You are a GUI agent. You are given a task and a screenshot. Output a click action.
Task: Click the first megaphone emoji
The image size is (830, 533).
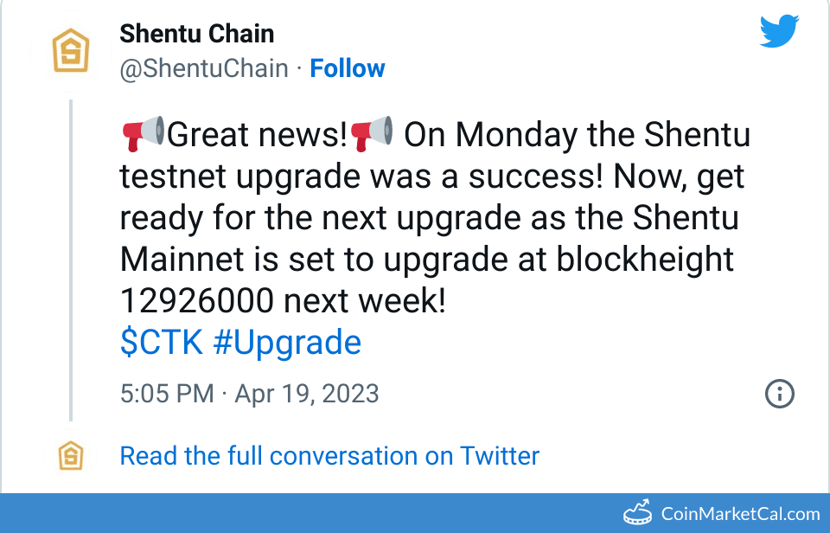coord(143,135)
